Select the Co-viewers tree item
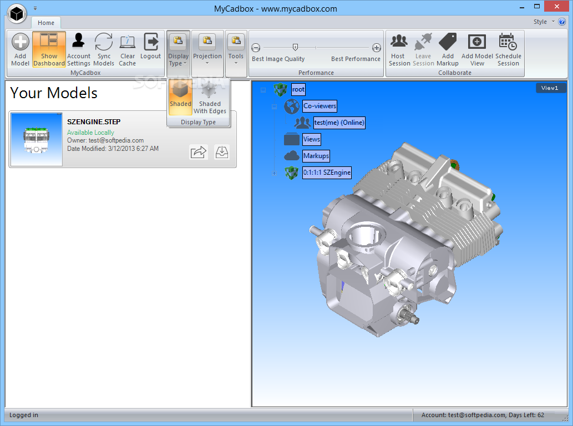573x426 pixels. tap(320, 106)
